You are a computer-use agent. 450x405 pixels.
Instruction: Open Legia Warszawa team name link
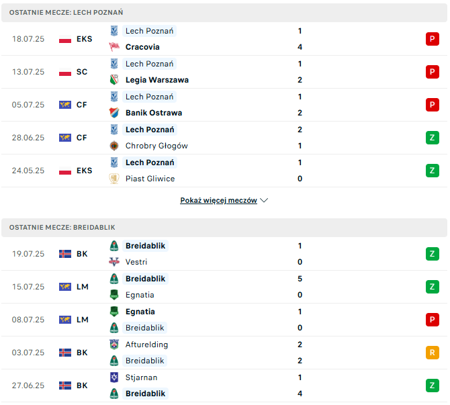tap(157, 80)
